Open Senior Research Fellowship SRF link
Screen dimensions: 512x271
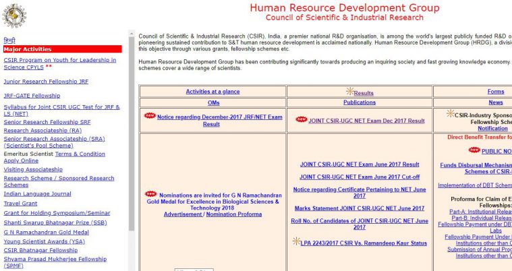click(47, 122)
